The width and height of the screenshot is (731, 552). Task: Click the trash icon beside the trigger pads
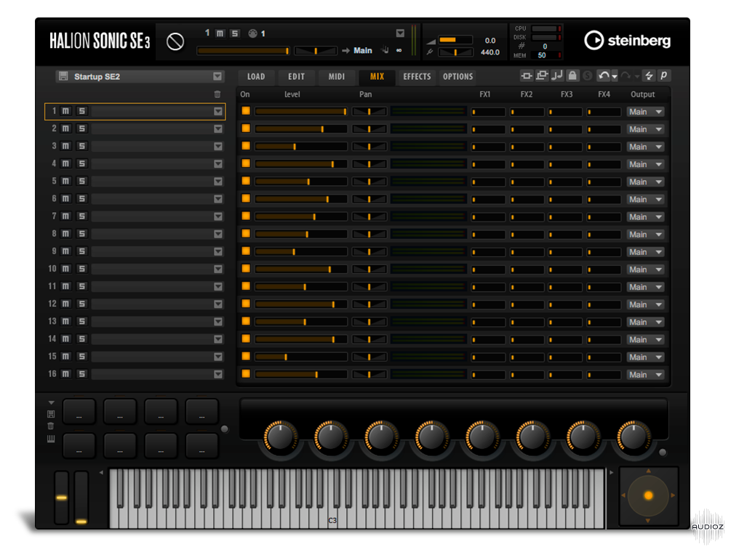51,426
